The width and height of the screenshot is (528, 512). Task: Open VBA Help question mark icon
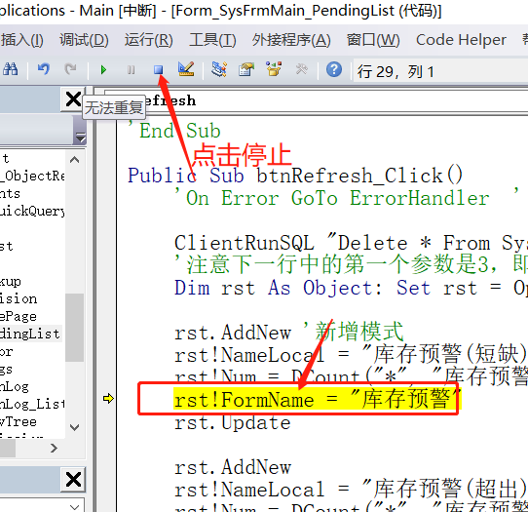[334, 70]
